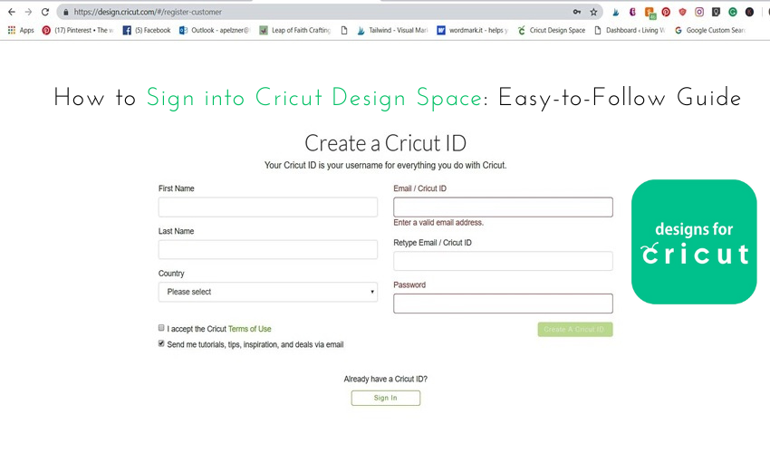Open Leap of Faith Crafting bookmark

[x=295, y=31]
